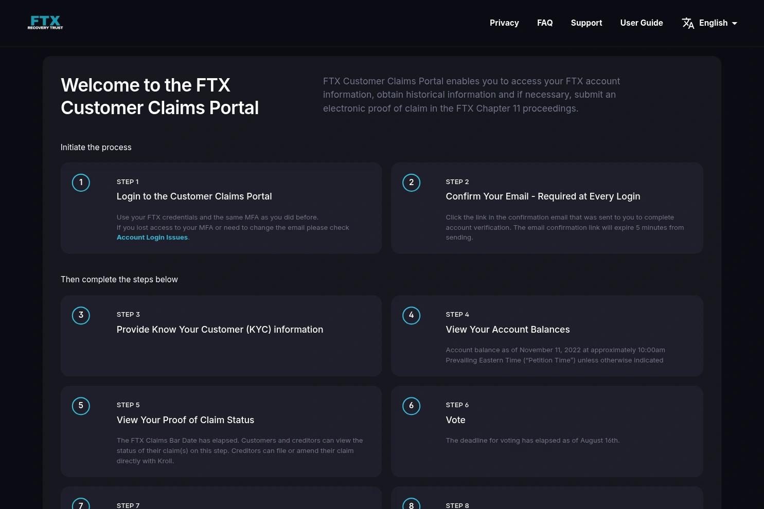Viewport: 764px width, 509px height.
Task: Click the "STEP 8" label
Action: [457, 505]
